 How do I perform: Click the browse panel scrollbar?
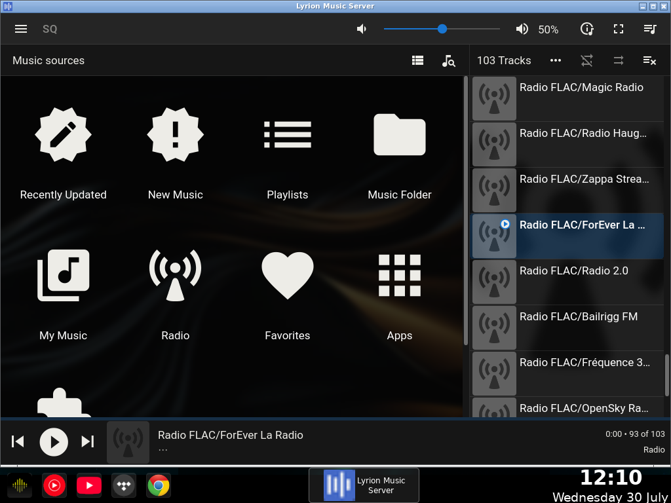pos(466,210)
